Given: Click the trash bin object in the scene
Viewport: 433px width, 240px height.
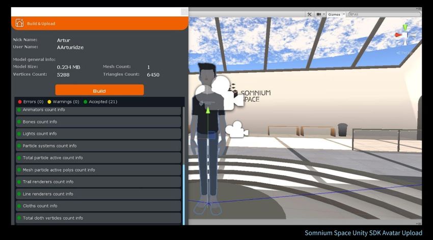Looking at the screenshot, I should [342, 130].
